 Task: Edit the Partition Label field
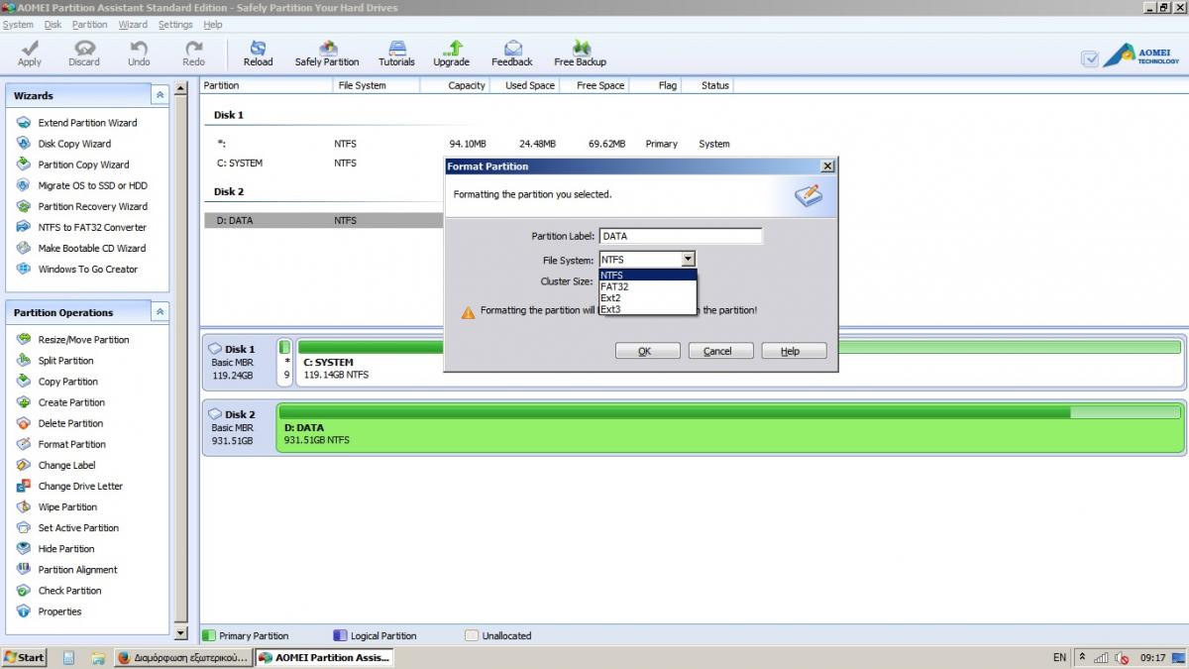681,236
